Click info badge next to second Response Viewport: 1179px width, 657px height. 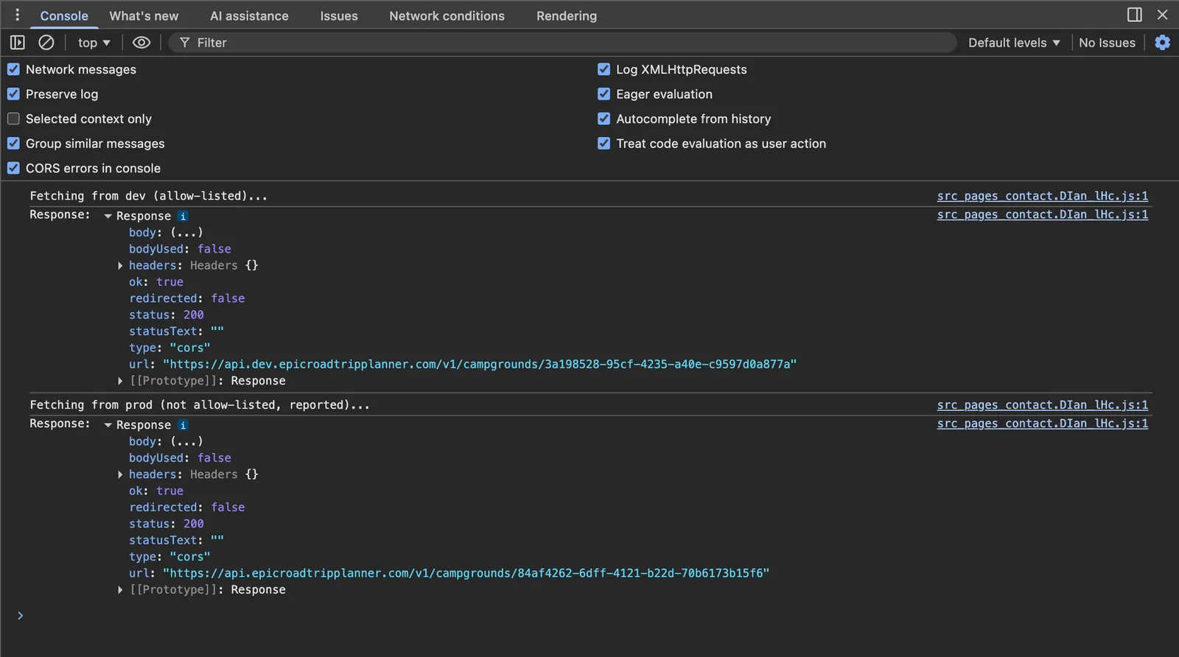pyautogui.click(x=183, y=425)
